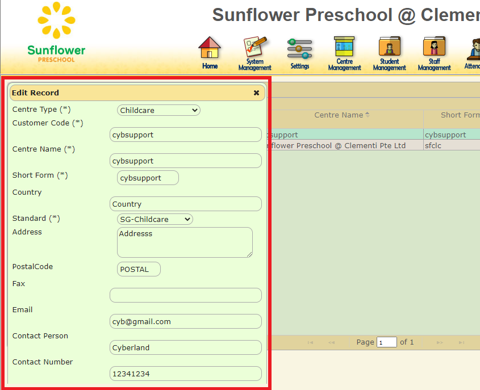Click the page number input box
480x390 pixels.
387,342
